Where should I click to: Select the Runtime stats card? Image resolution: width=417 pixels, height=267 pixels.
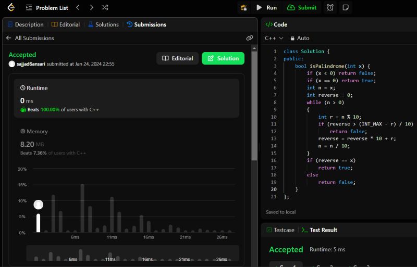(127, 98)
